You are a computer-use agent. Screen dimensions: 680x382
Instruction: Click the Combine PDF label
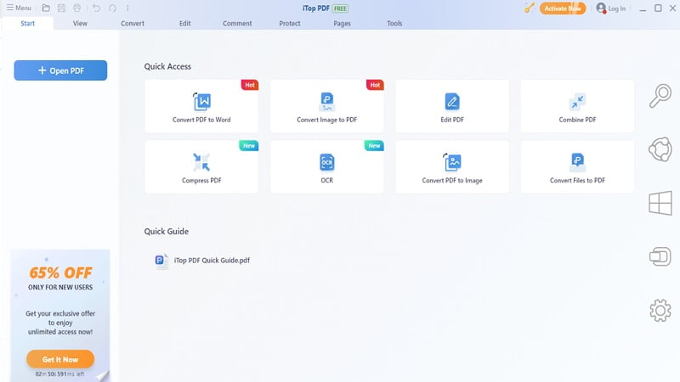coord(577,120)
